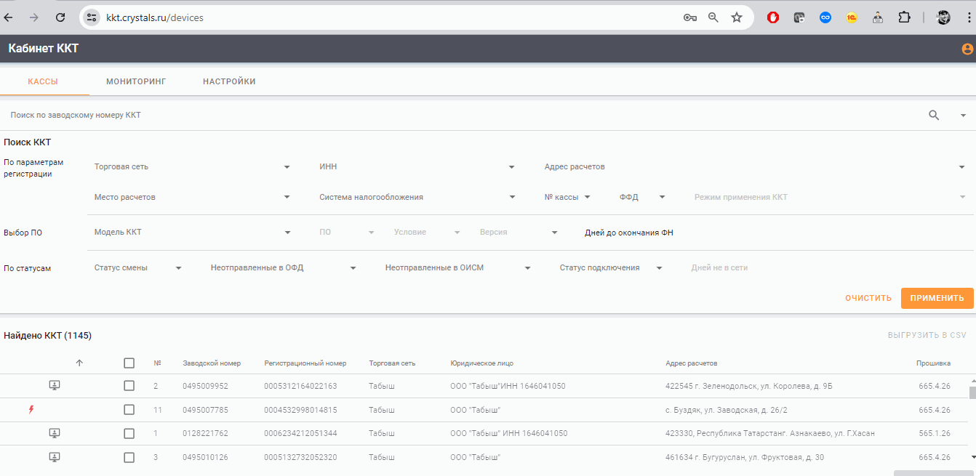Image resolution: width=976 pixels, height=476 pixels.
Task: Click the table's vertical scrollbar thumb
Action: tap(973, 393)
